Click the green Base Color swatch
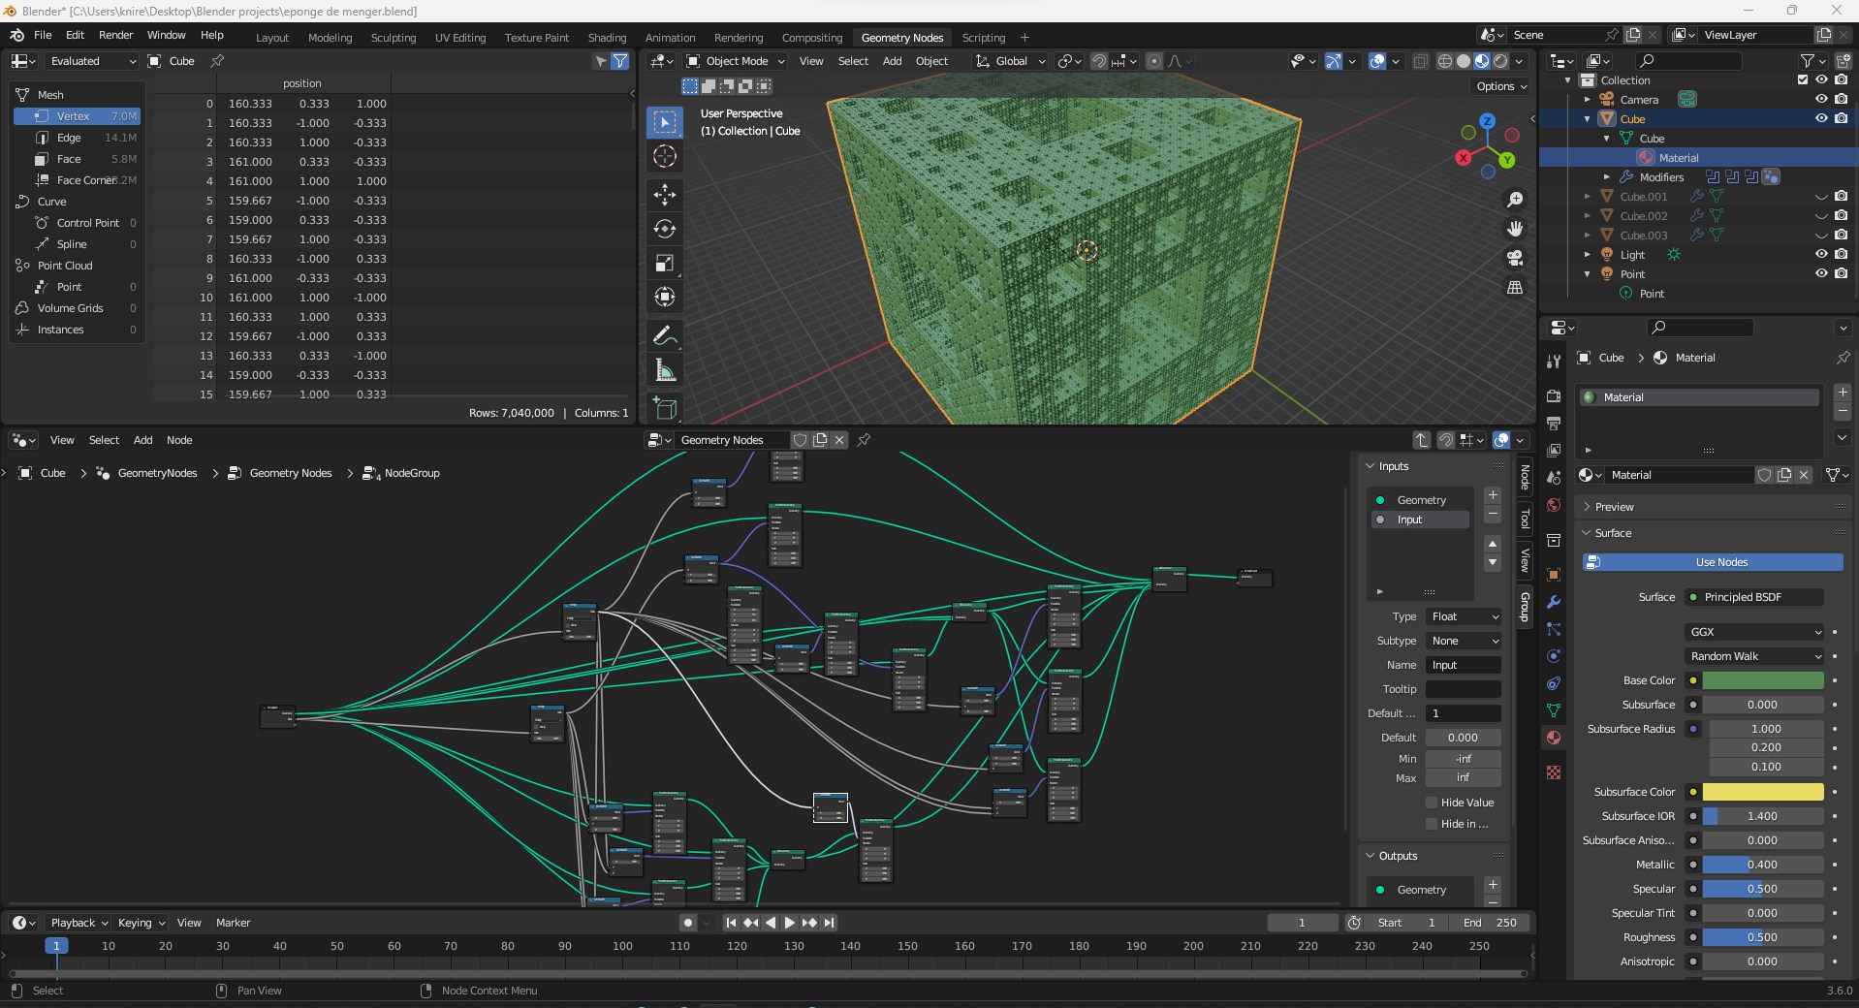Image resolution: width=1859 pixels, height=1008 pixels. click(1762, 680)
